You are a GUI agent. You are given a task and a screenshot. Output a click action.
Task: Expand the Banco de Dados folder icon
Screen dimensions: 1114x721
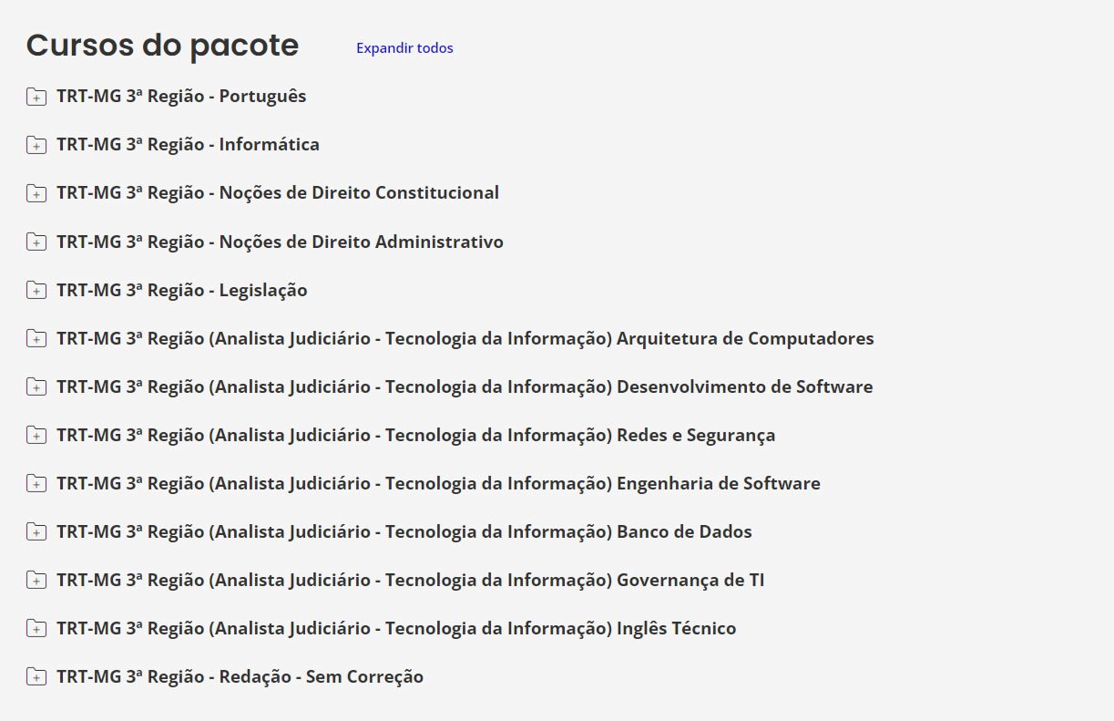pyautogui.click(x=36, y=532)
